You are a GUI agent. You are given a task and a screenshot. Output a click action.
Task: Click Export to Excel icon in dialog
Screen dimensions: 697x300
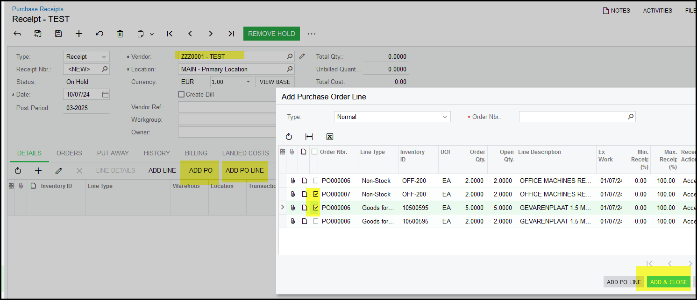tap(330, 137)
